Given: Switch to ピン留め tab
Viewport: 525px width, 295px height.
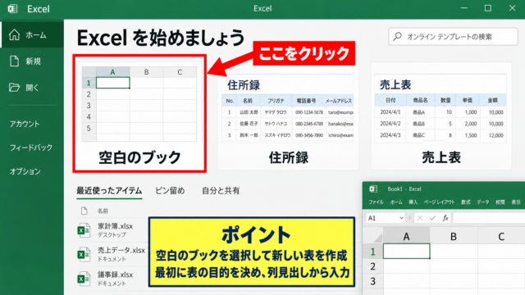Looking at the screenshot, I should [x=170, y=191].
